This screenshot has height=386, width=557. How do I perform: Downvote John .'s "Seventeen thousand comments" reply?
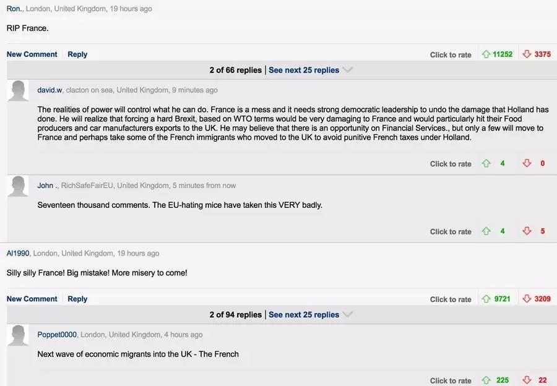527,231
